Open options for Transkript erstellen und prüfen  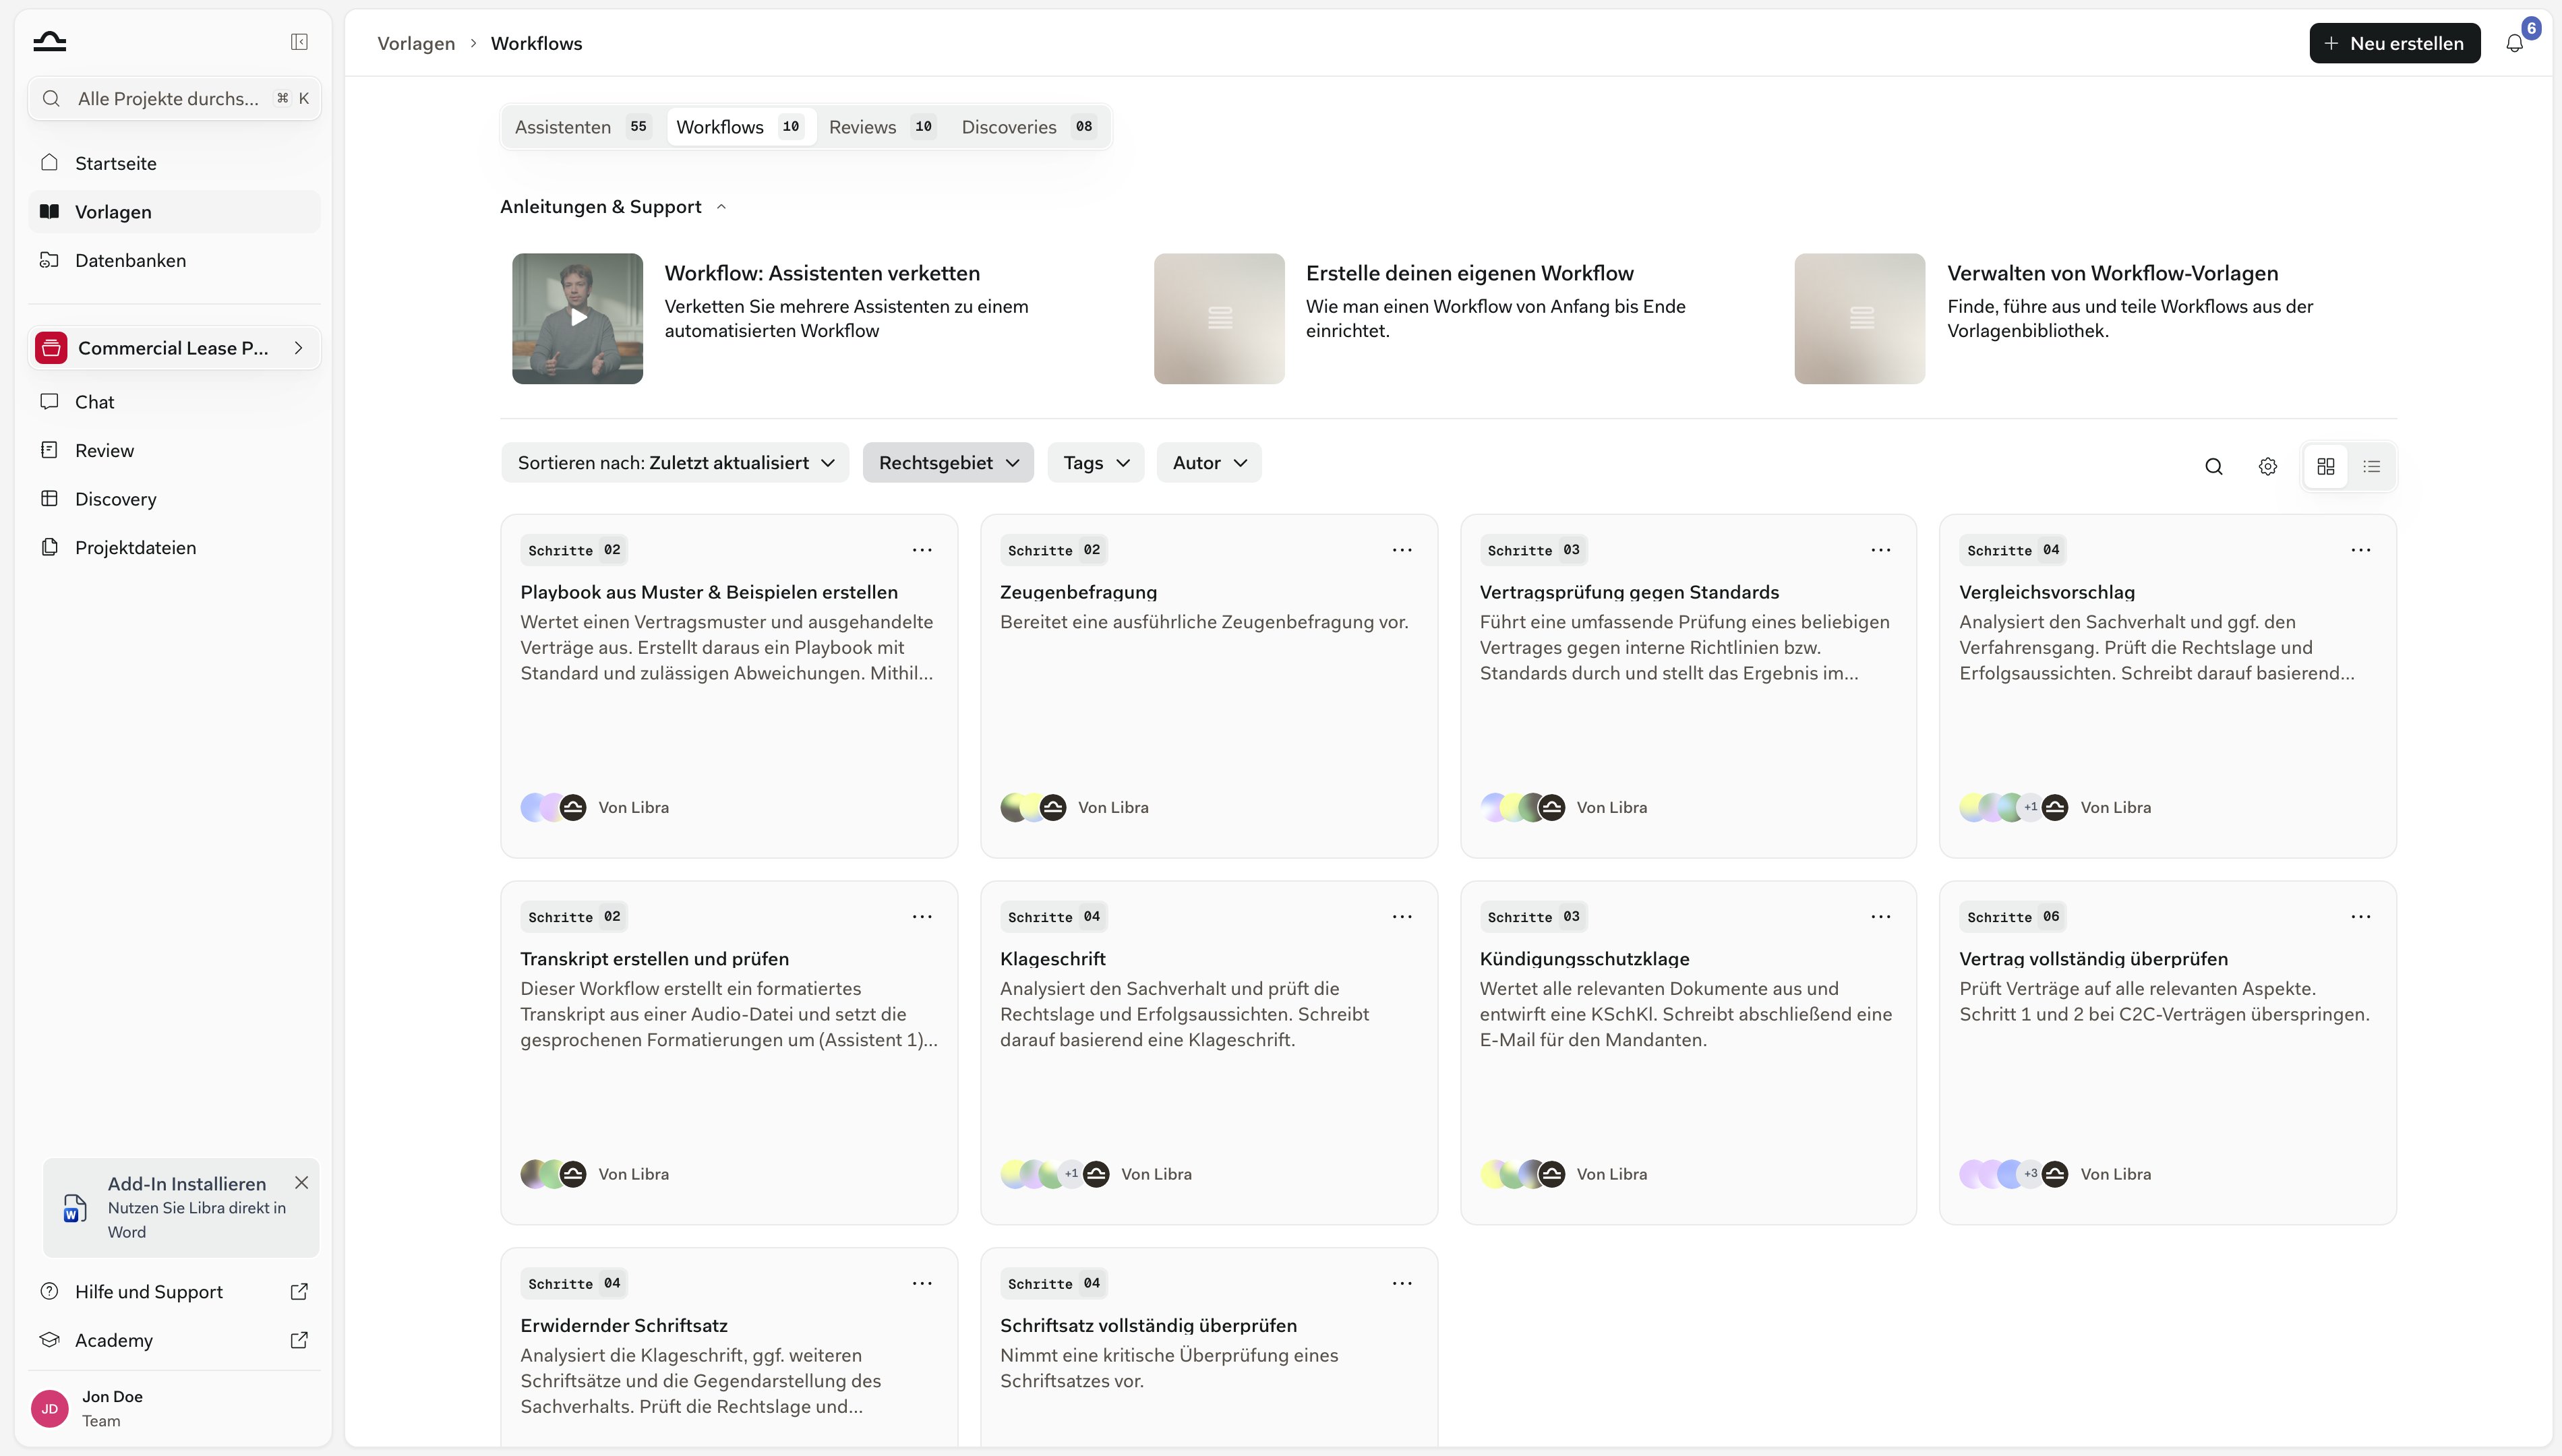(x=922, y=917)
